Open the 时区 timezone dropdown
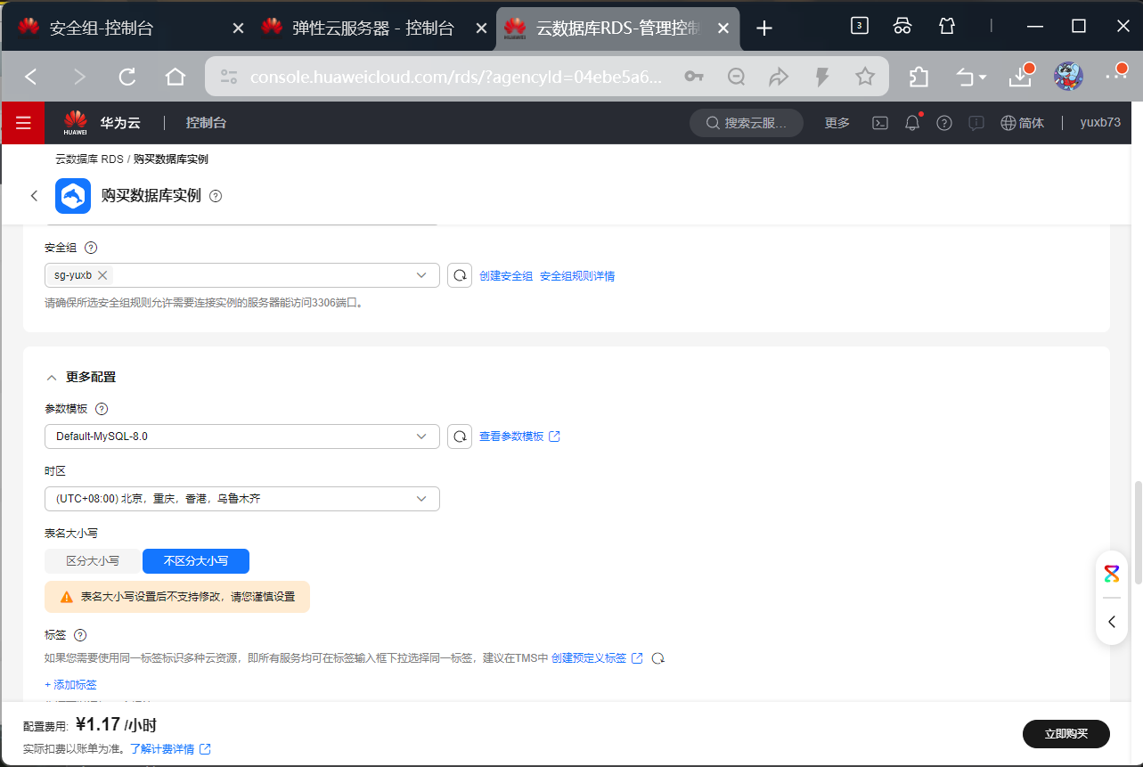The height and width of the screenshot is (767, 1143). click(242, 499)
